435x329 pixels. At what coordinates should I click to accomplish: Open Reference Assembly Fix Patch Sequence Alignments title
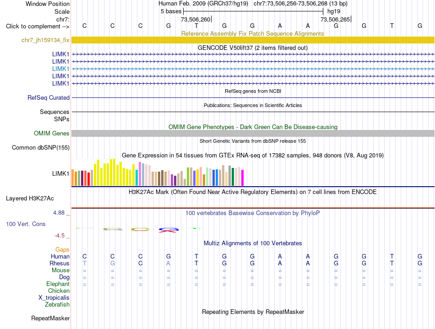coord(252,33)
